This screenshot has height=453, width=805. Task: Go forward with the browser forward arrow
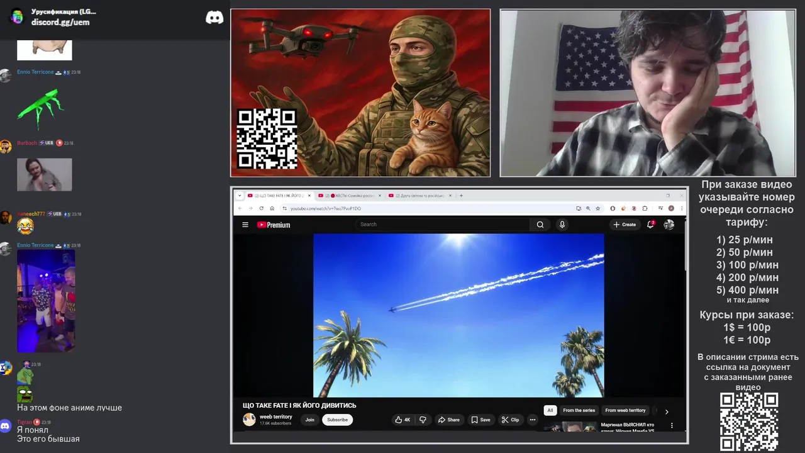click(250, 208)
